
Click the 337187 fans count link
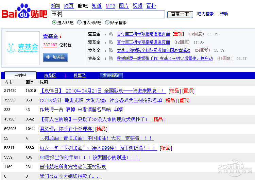point(50,45)
